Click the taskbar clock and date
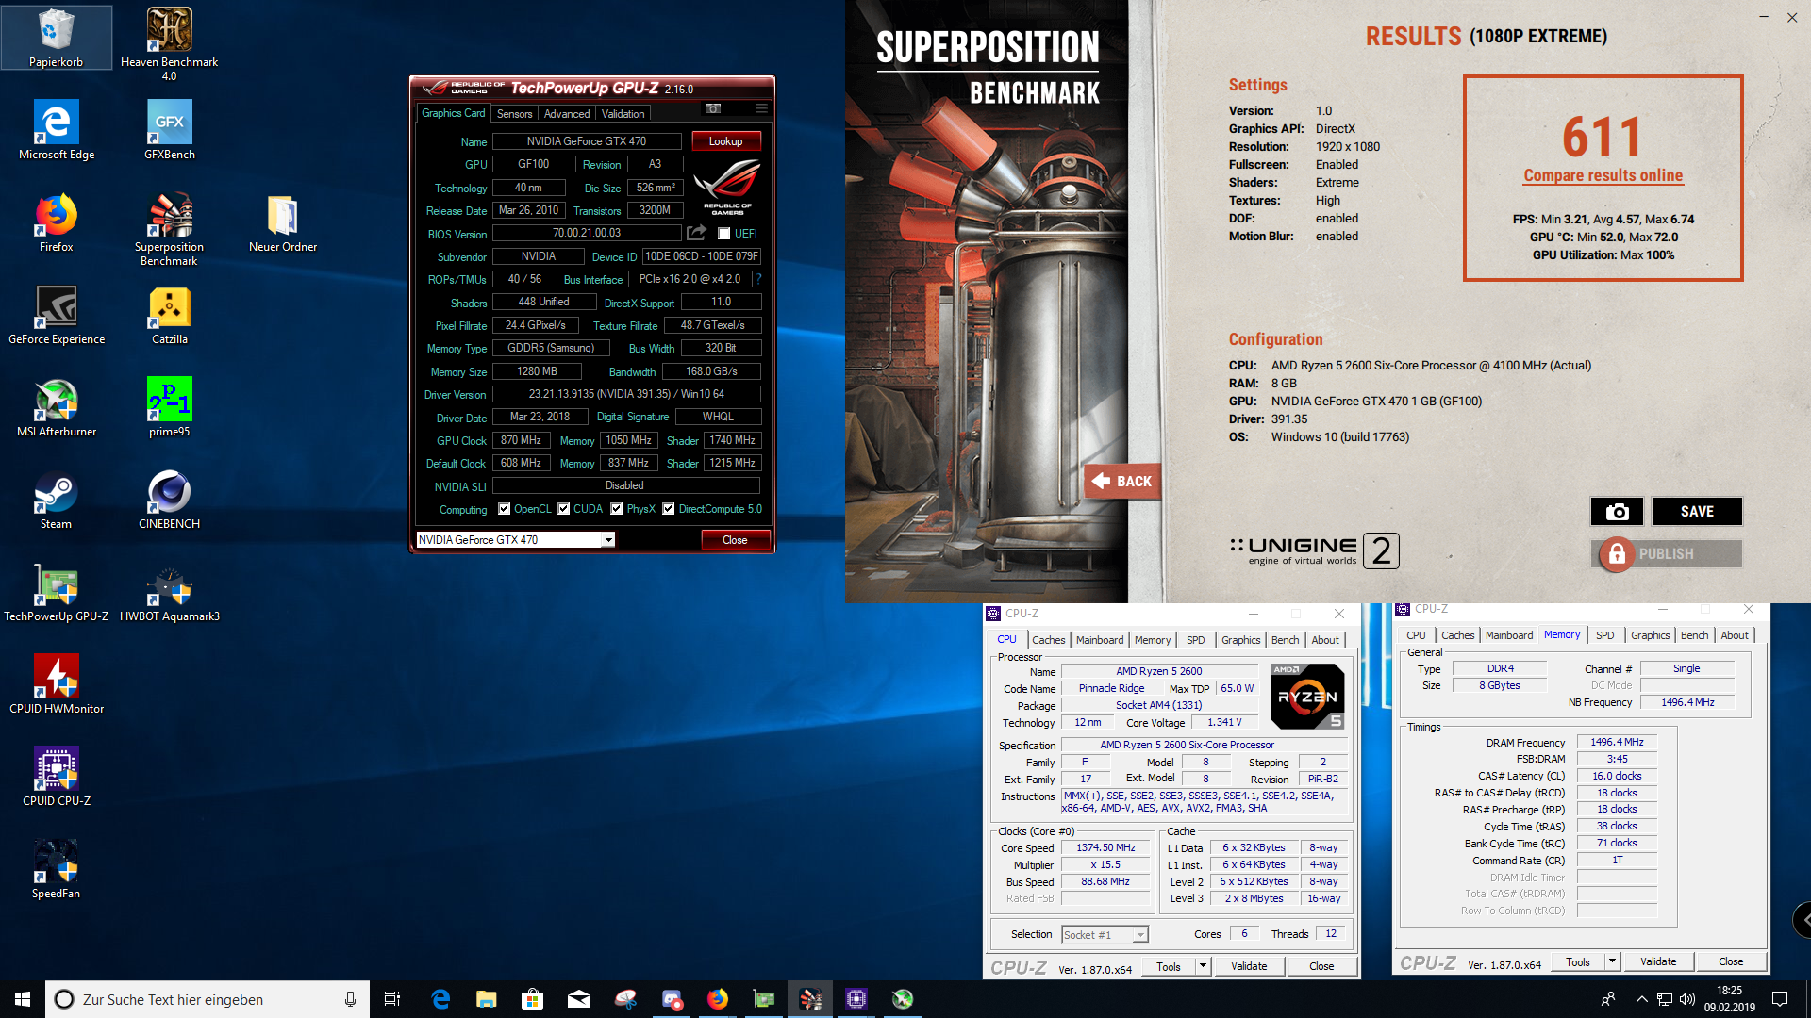 [1729, 999]
